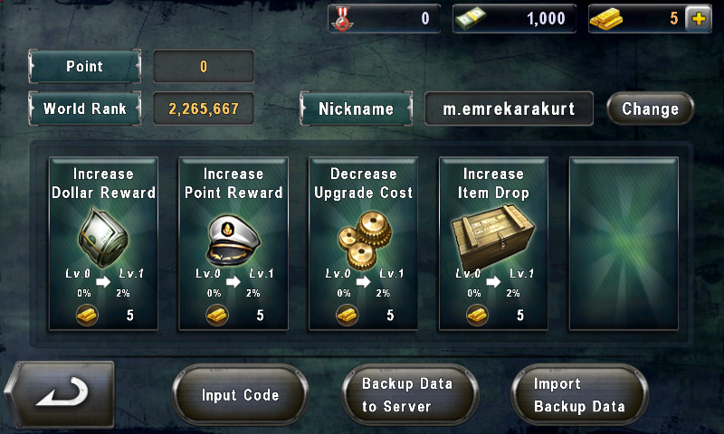Select the wooden crate upgrade icon
Viewport: 724px width, 434px height.
(492, 238)
